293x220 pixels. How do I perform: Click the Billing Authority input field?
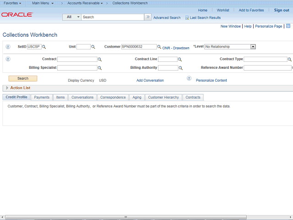coord(168,68)
